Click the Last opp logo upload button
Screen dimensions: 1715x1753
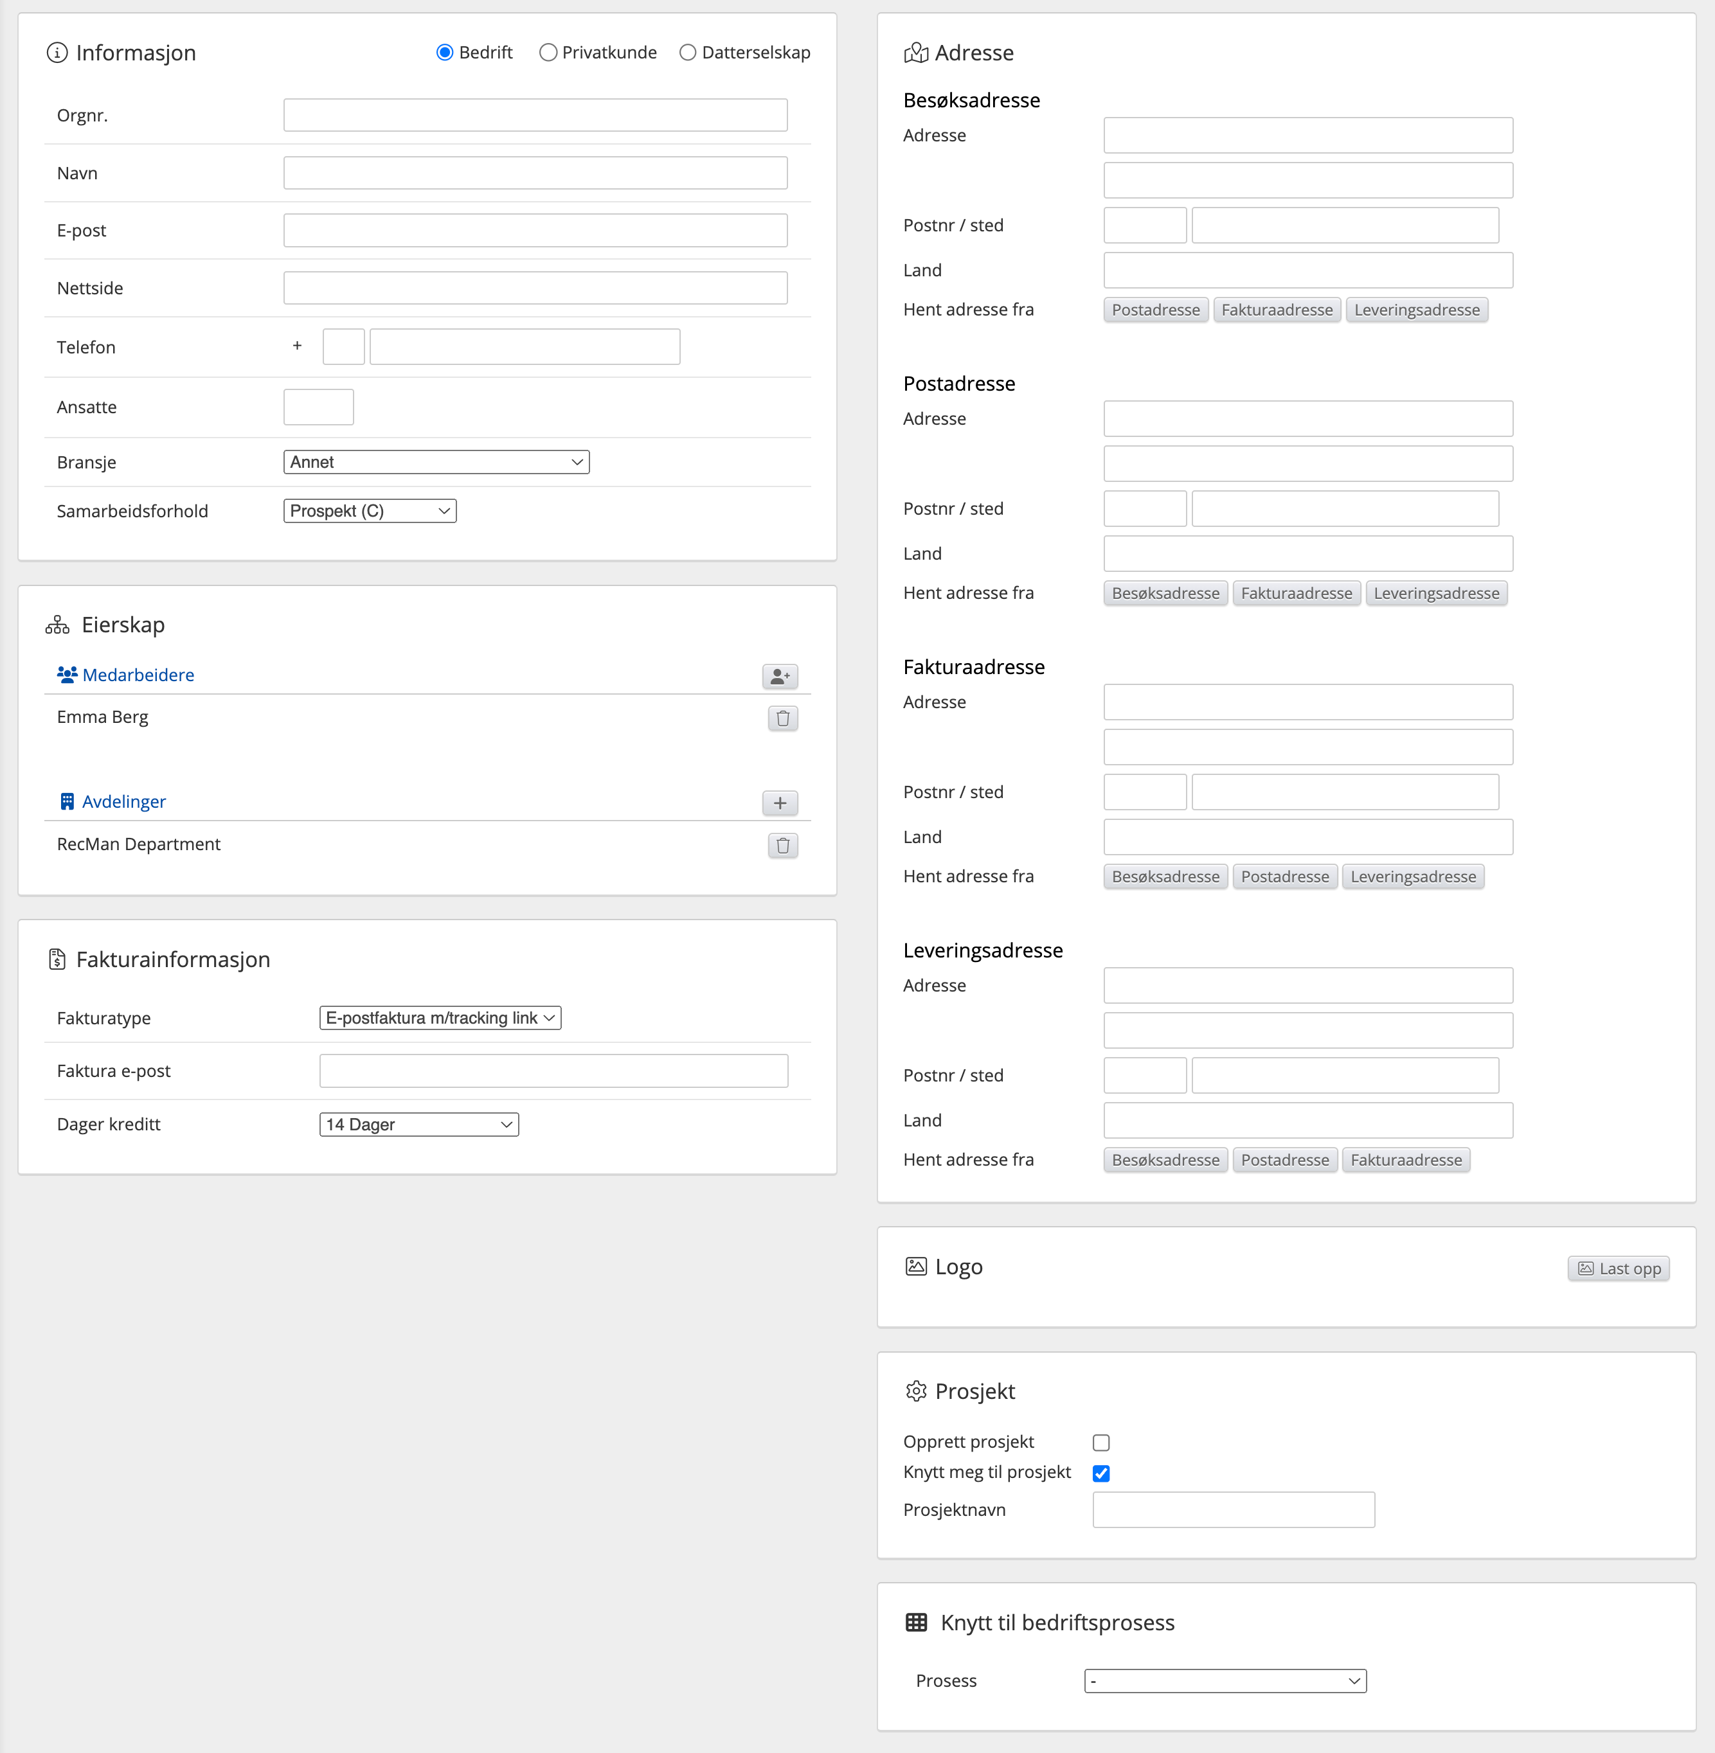click(1618, 1268)
